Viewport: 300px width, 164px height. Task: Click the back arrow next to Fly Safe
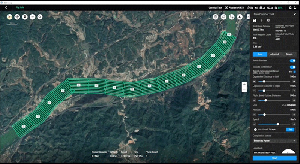click(x=6, y=7)
